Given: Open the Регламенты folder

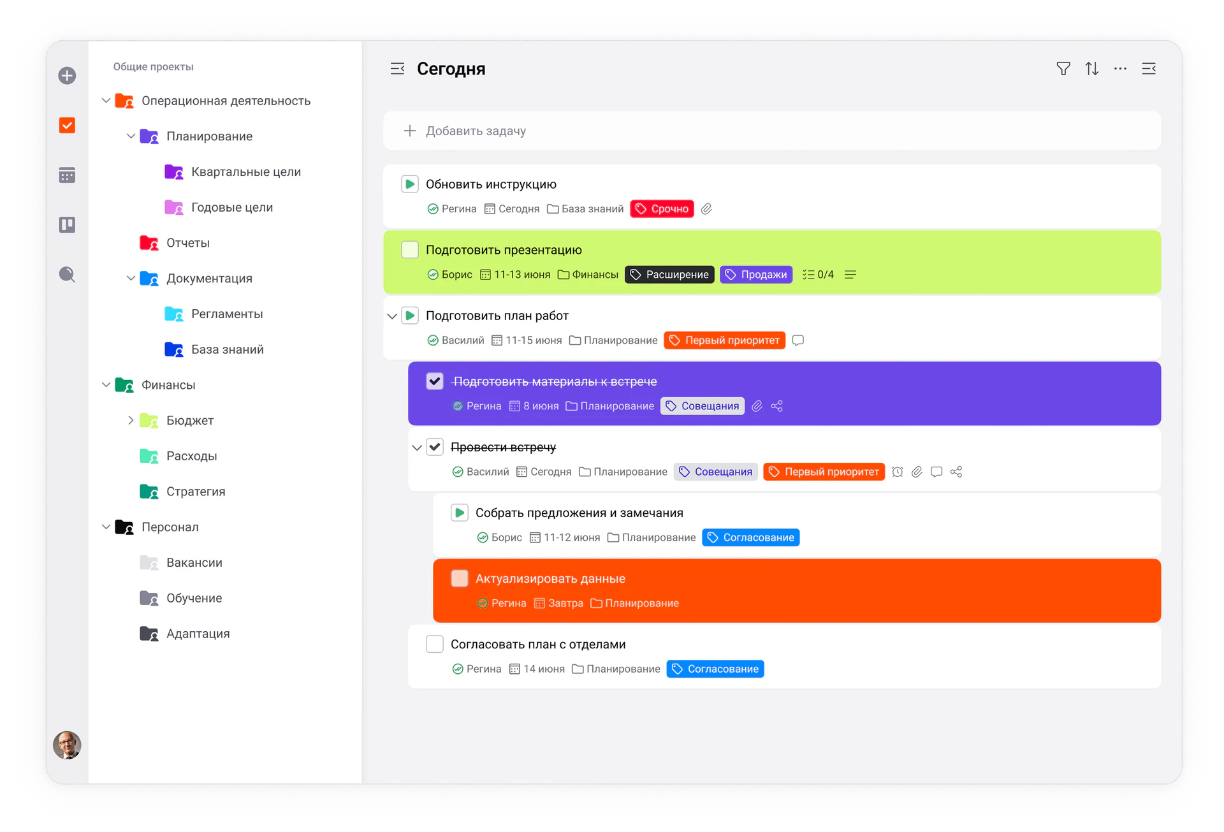Looking at the screenshot, I should click(213, 314).
